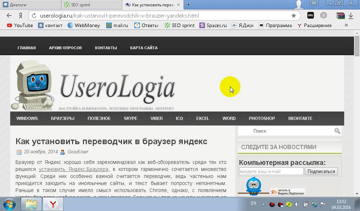Follow установить Яндекс.Браузера link
The image size is (360, 211).
pos(73,169)
